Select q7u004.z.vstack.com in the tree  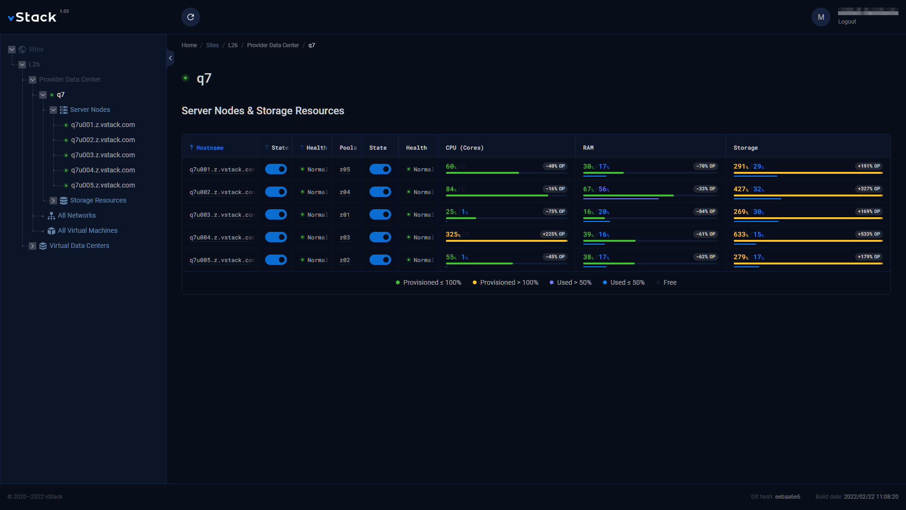tap(103, 170)
